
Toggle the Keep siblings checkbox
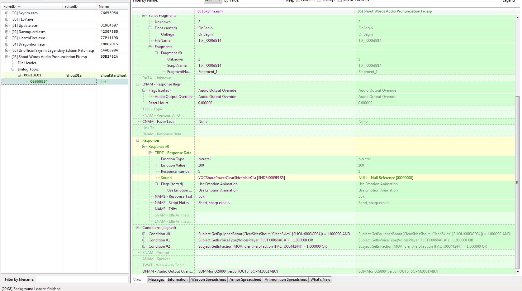point(319,1)
